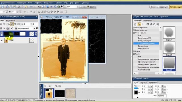Click the solid thick cross icon in the second toolbar

click(58, 12)
